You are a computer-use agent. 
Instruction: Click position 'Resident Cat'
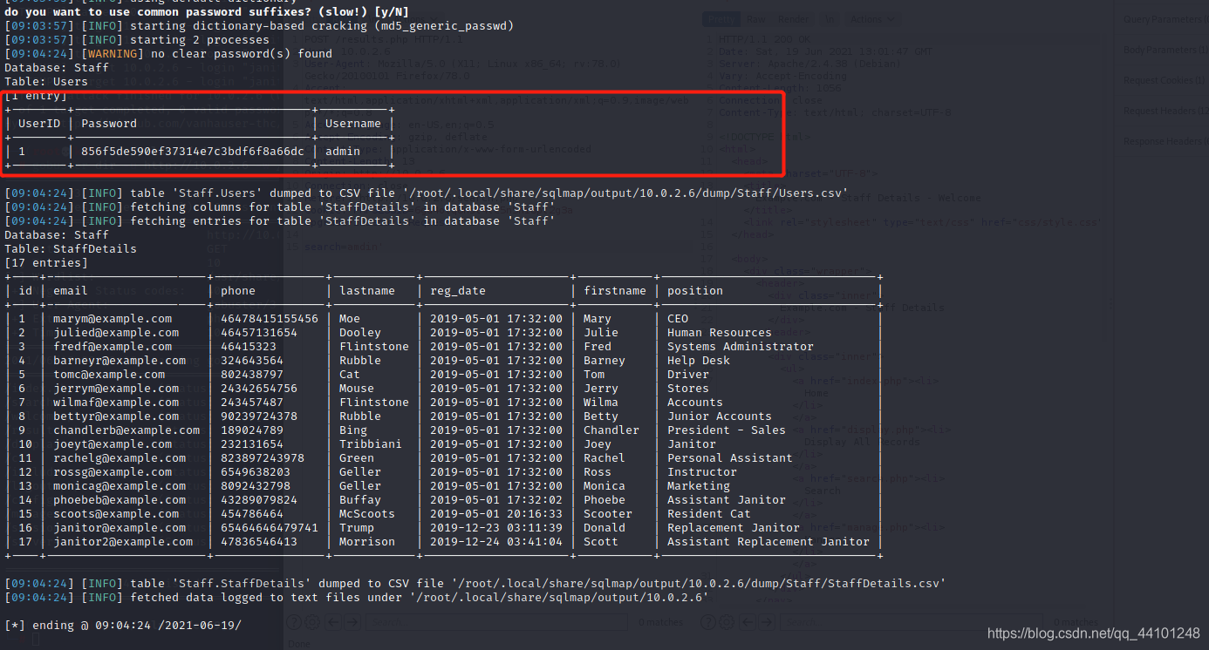click(x=709, y=514)
